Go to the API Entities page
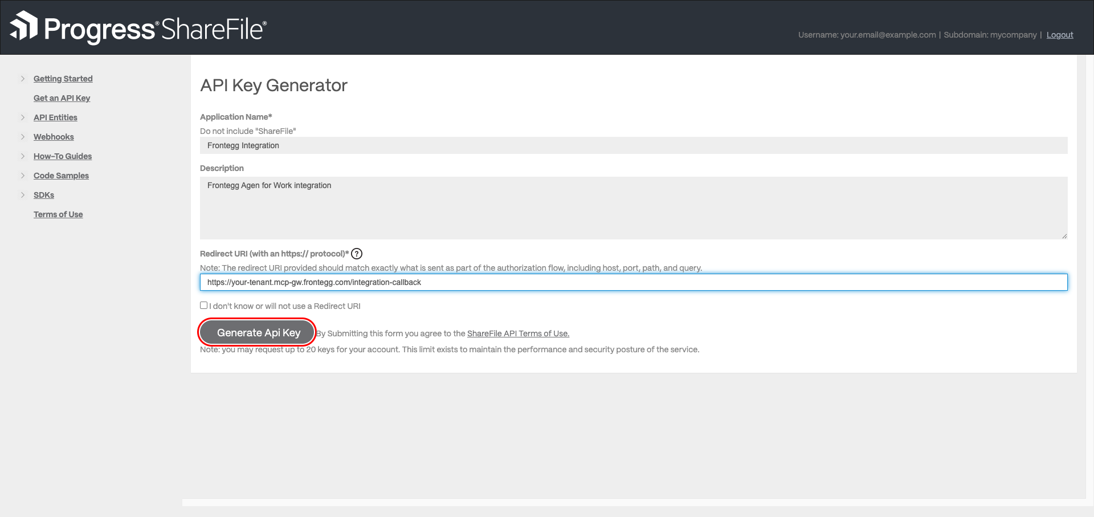The width and height of the screenshot is (1094, 517). coord(55,117)
